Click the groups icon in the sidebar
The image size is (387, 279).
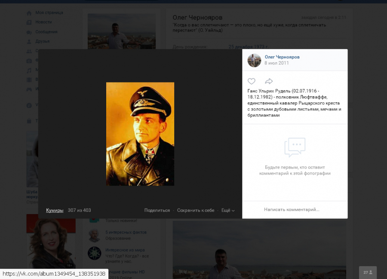pyautogui.click(x=29, y=51)
